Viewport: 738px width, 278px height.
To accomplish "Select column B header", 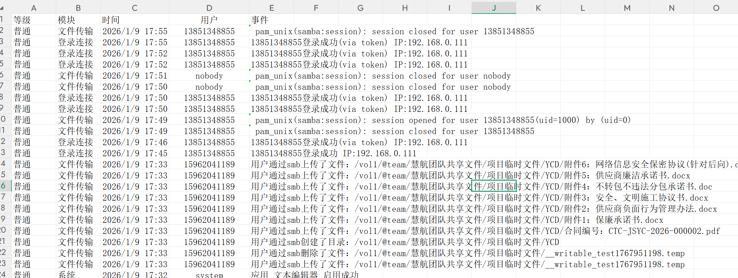I will [x=78, y=8].
